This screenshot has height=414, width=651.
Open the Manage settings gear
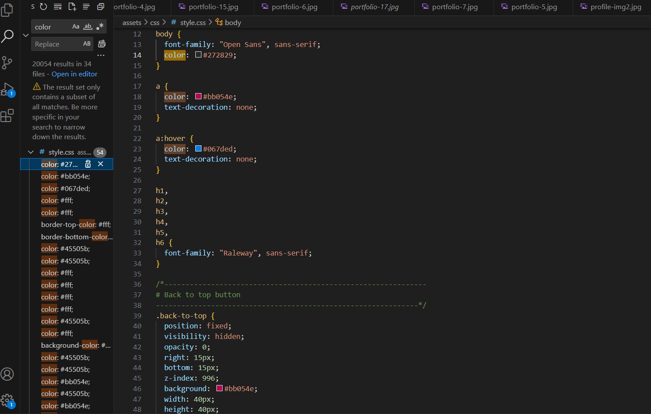click(x=7, y=400)
